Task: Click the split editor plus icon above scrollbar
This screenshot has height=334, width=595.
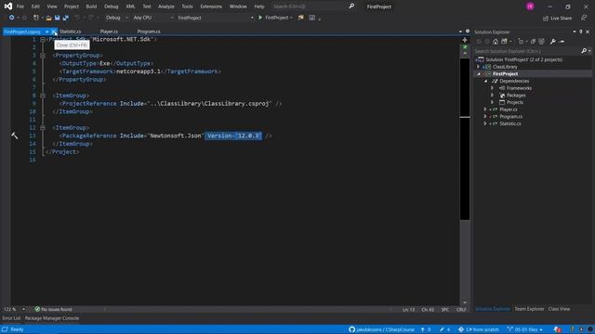Action: pyautogui.click(x=465, y=40)
